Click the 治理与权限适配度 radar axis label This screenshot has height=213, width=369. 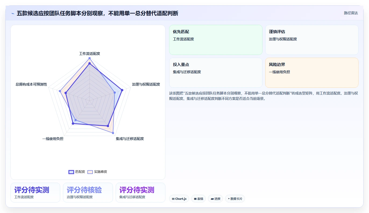(146, 84)
